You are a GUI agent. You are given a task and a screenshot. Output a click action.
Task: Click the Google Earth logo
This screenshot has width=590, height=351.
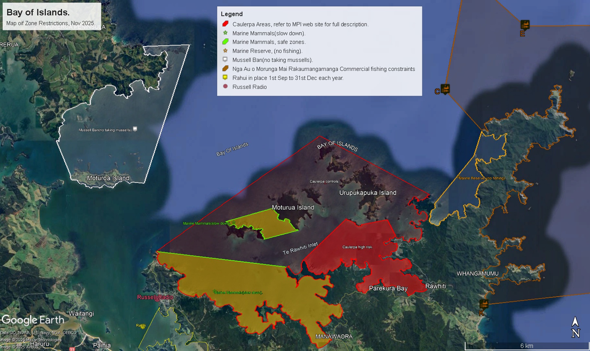coord(33,320)
